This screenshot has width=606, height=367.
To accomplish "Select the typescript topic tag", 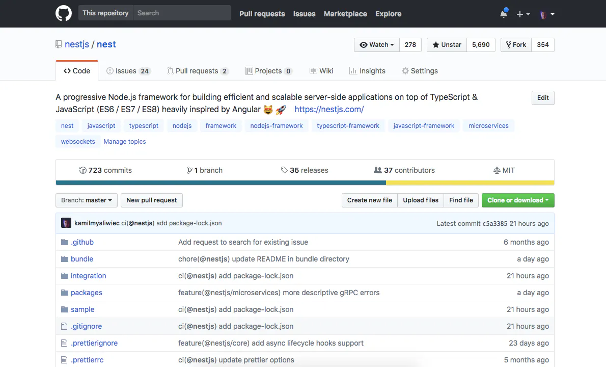I will point(144,126).
